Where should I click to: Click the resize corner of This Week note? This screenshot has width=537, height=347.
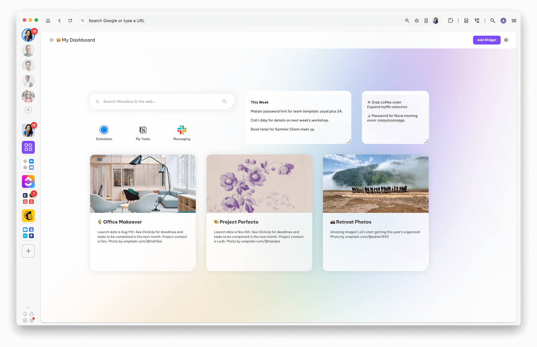(x=348, y=141)
